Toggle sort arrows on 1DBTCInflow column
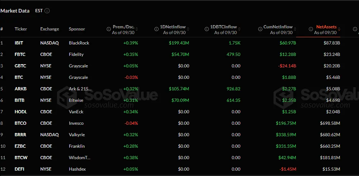The width and height of the screenshot is (359, 176). 239,29
